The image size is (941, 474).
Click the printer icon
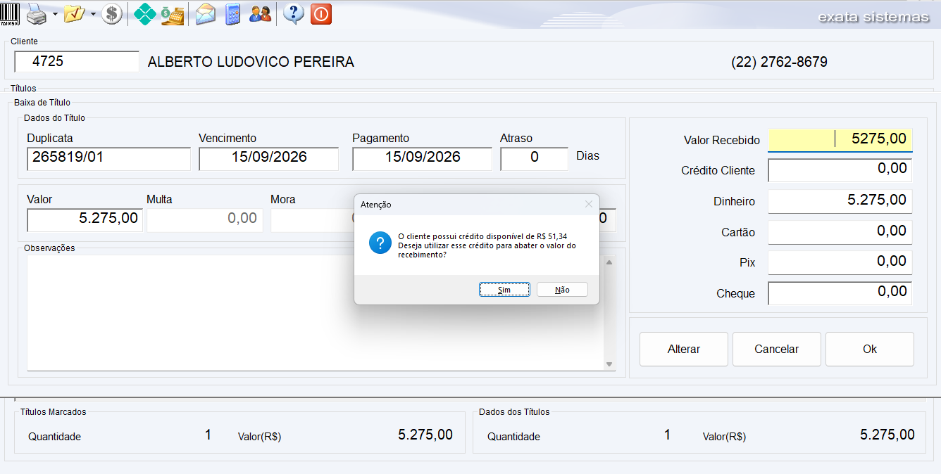[x=37, y=13]
